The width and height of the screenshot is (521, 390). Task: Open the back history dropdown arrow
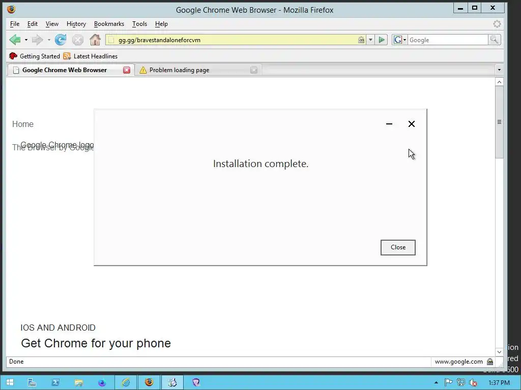click(x=26, y=40)
